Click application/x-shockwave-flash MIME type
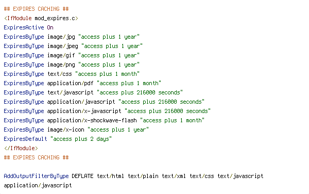 click(92, 120)
